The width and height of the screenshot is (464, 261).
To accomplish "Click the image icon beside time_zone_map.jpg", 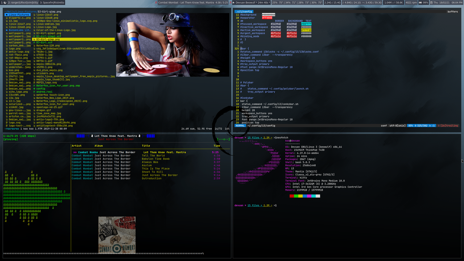I will 34,113.
